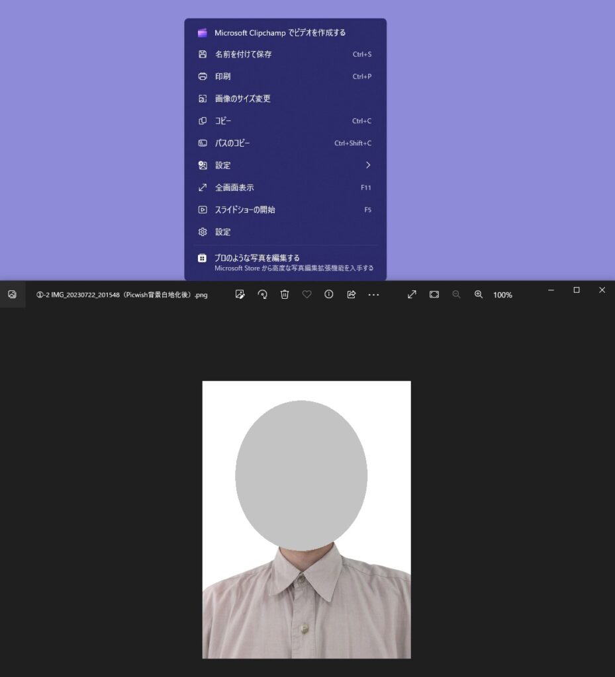
Task: Click the fit-to-window icon
Action: click(x=434, y=294)
